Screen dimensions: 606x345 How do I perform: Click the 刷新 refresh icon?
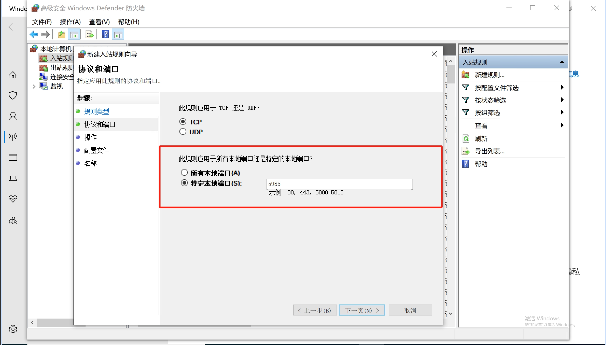pyautogui.click(x=466, y=139)
